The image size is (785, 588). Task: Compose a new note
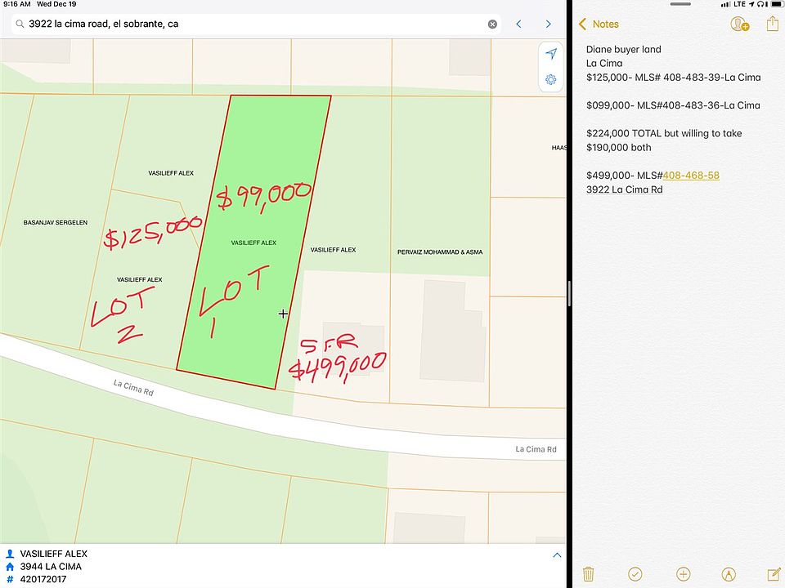774,574
